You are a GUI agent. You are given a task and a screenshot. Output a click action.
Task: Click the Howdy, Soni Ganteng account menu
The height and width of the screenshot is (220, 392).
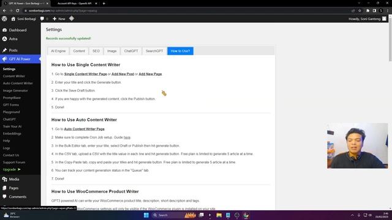point(367,19)
